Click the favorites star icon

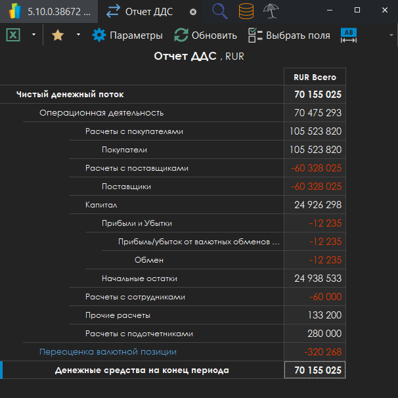pyautogui.click(x=58, y=35)
